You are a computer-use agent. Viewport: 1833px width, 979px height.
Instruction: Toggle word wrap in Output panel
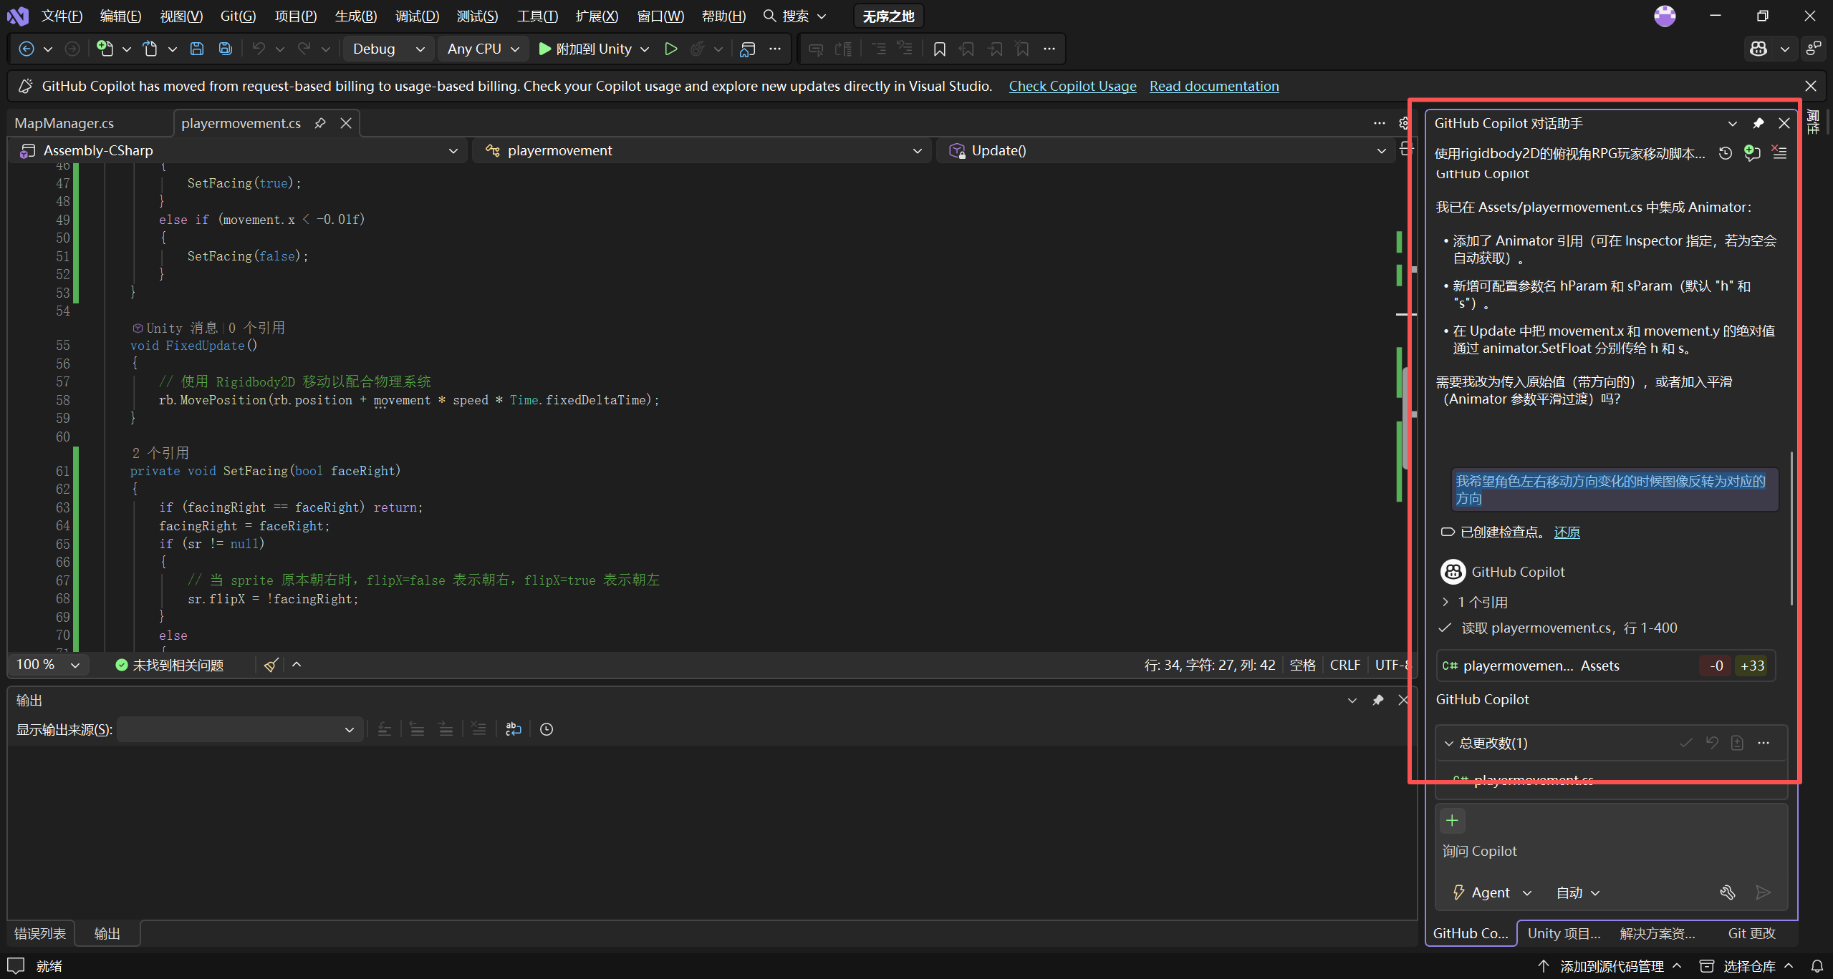pyautogui.click(x=514, y=729)
